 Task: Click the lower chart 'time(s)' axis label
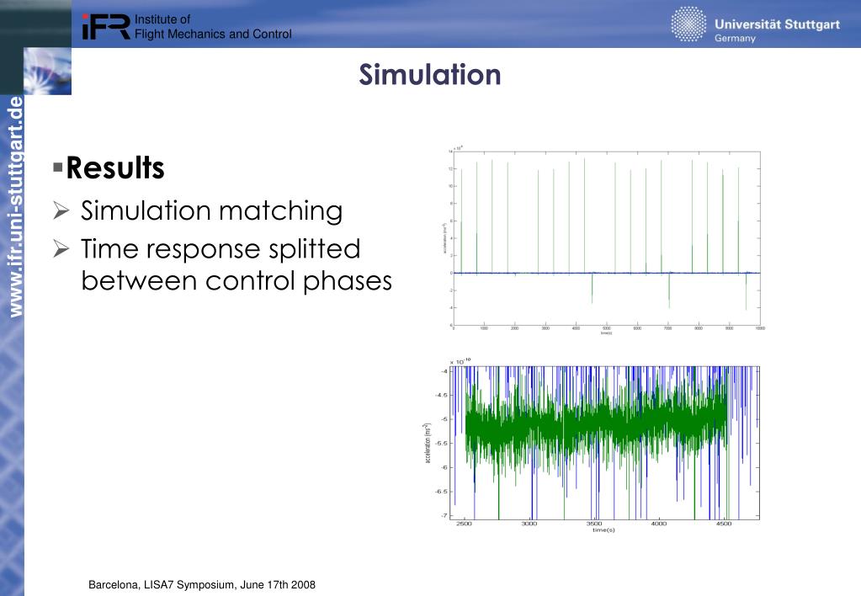[x=603, y=530]
